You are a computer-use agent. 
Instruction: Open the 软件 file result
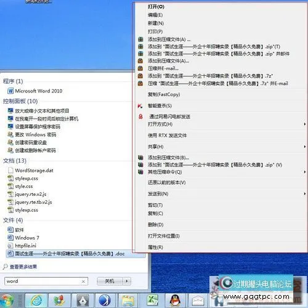(x=19, y=230)
